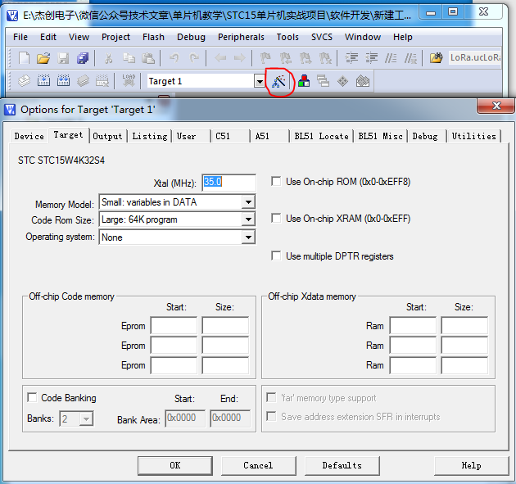Click first Eprom Start field

click(174, 325)
